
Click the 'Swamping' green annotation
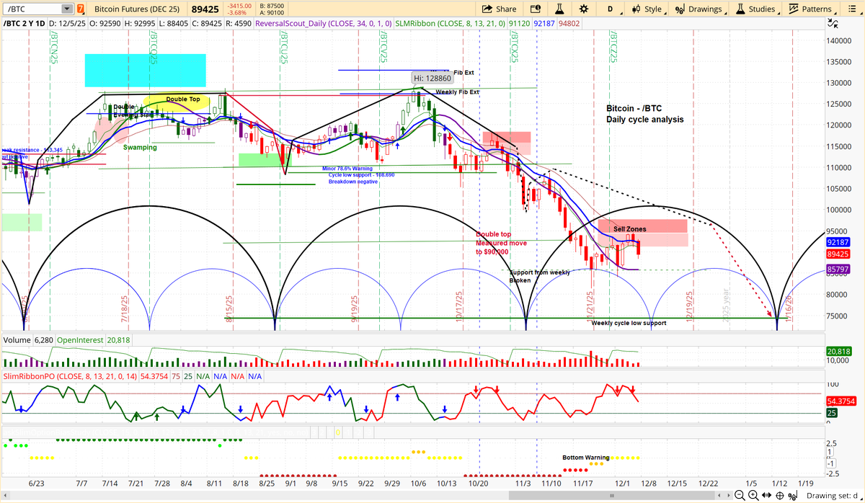(140, 147)
